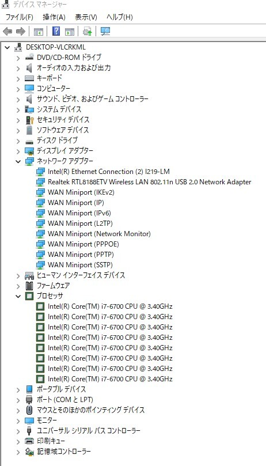Click the Show/Hide console tree toolbar icon
The height and width of the screenshot is (466, 266).
point(39,31)
